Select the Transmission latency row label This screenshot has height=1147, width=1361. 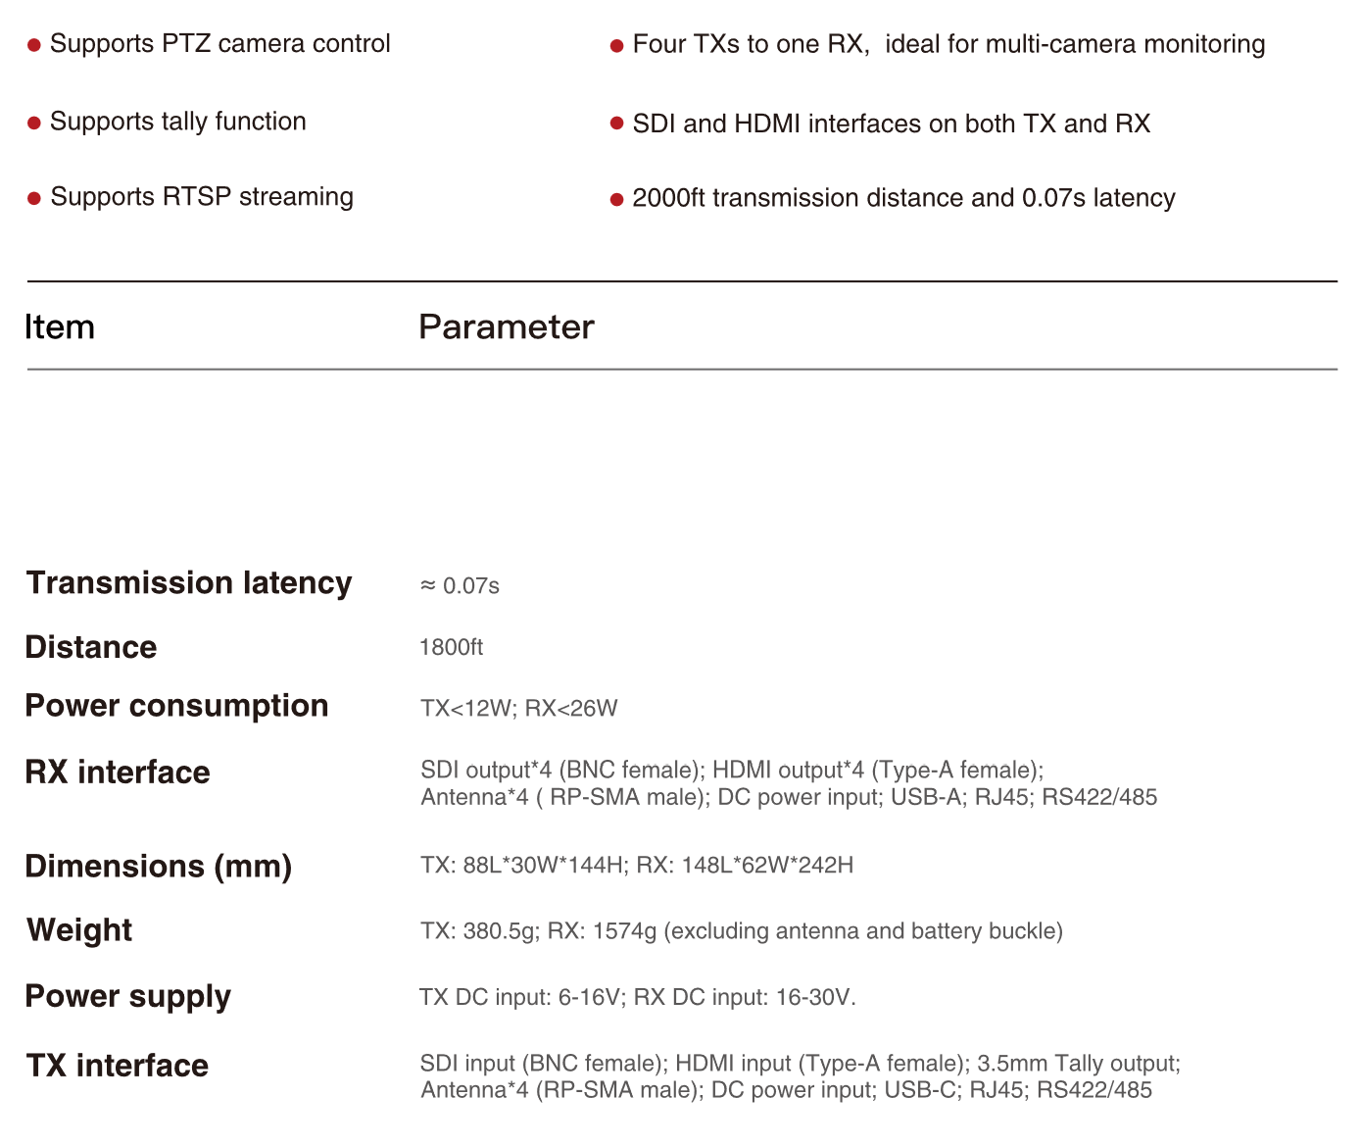[189, 583]
